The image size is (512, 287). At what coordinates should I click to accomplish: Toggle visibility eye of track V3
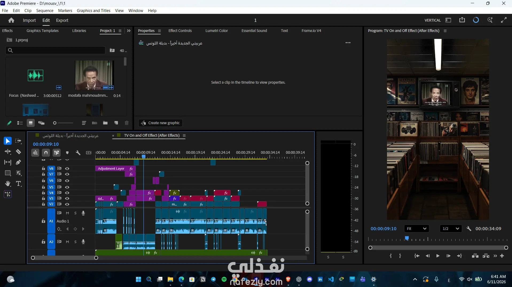67,199
